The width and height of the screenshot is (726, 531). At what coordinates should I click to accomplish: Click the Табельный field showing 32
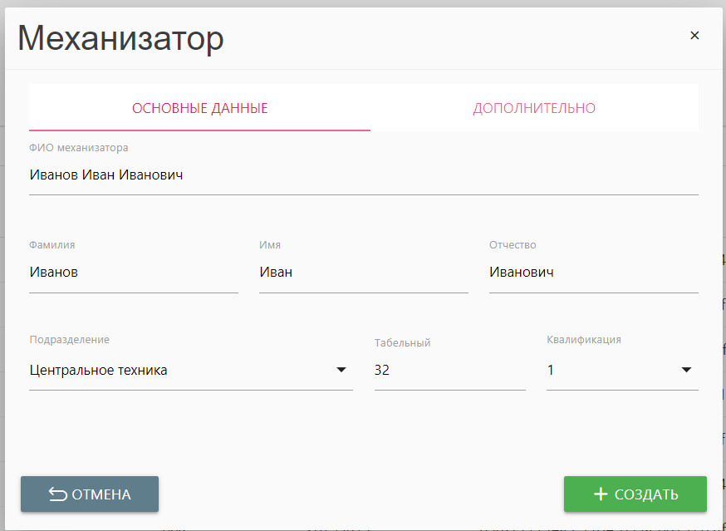pos(449,371)
